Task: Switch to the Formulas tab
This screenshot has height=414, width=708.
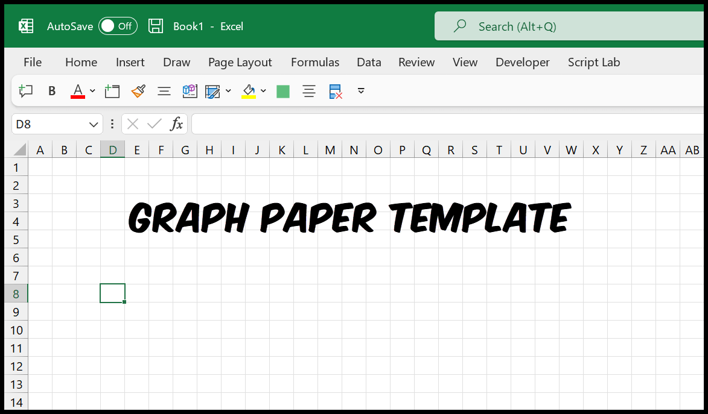Action: (x=315, y=62)
